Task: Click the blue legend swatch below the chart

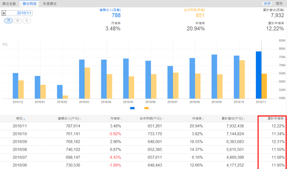Action: (x=132, y=108)
